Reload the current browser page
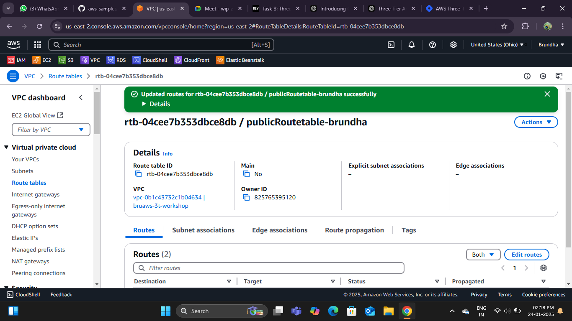572x321 pixels. pyautogui.click(x=39, y=26)
